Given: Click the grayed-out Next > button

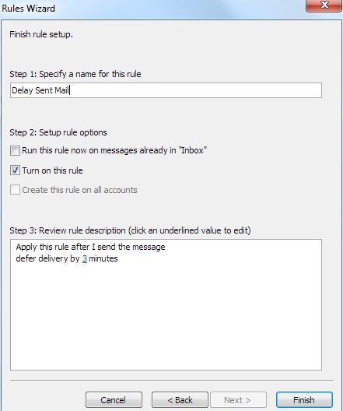Looking at the screenshot, I should click(x=238, y=400).
